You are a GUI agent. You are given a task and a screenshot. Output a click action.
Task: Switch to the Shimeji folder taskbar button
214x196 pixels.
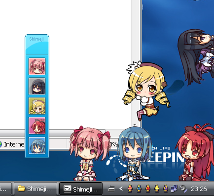click(x=36, y=189)
